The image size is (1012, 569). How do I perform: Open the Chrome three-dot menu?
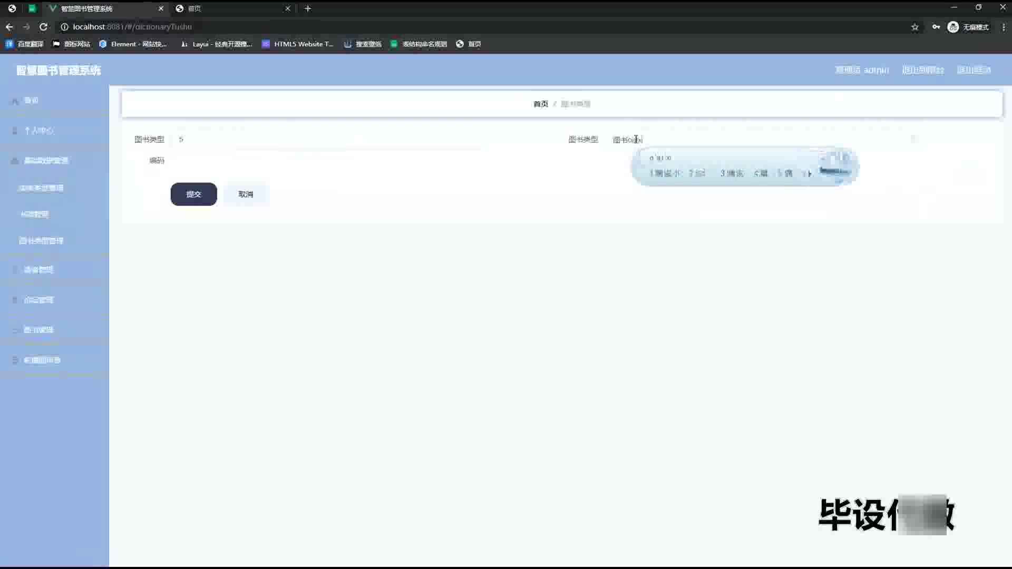click(x=1004, y=27)
